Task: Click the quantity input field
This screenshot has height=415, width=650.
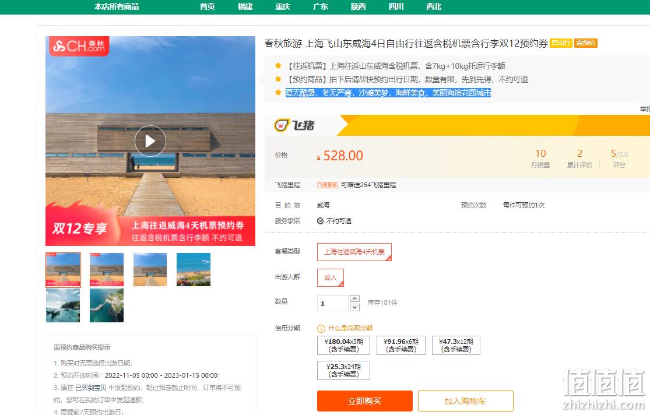Action: 332,303
